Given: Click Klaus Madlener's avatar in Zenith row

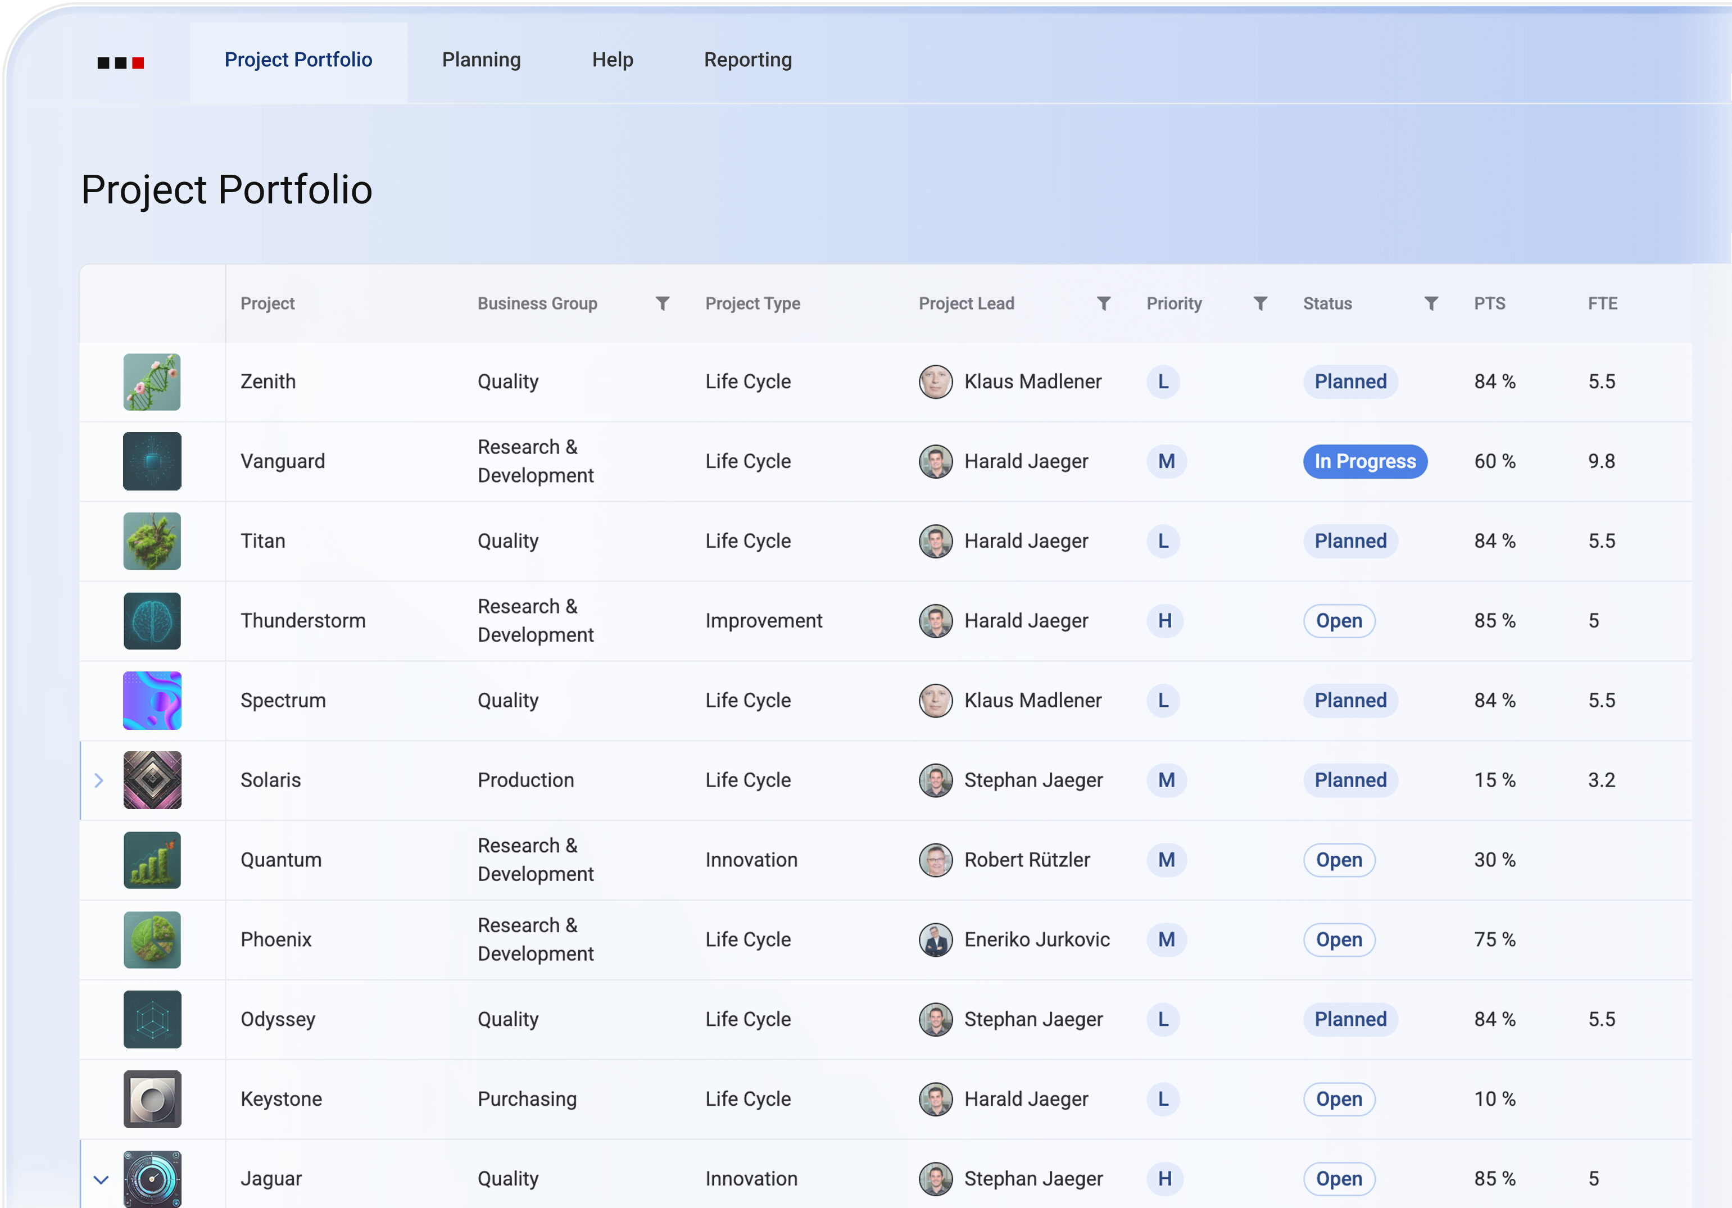Looking at the screenshot, I should click(935, 382).
